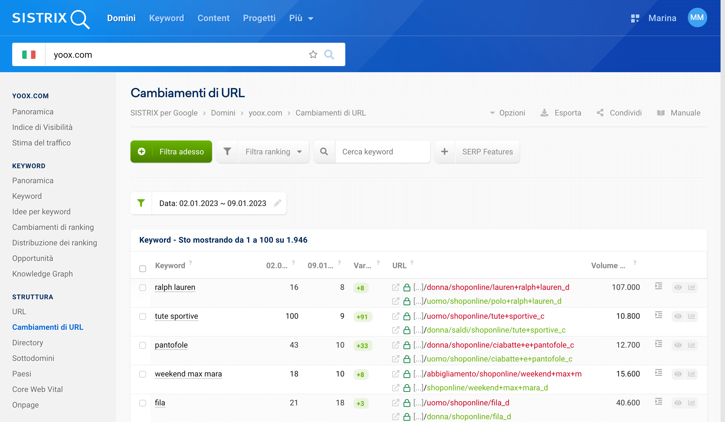Open external link for polo+ralph+lauren_d URL
This screenshot has height=422, width=725.
click(396, 301)
